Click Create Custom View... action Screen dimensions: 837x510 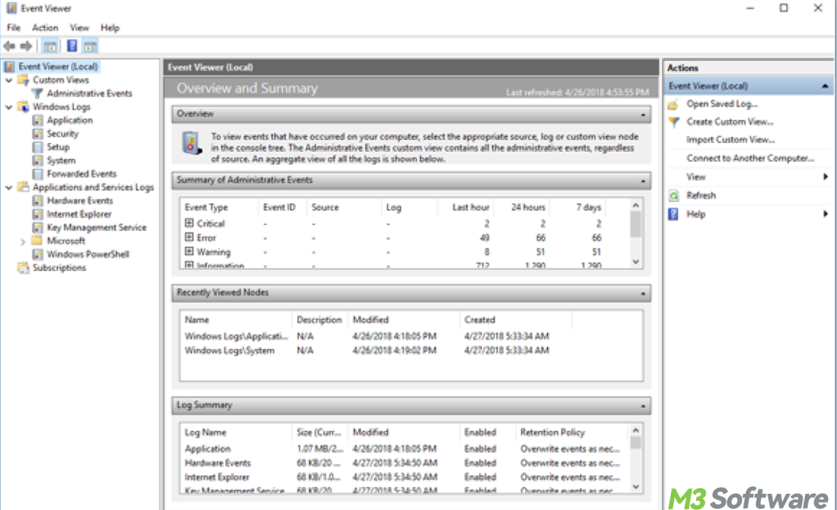[730, 122]
